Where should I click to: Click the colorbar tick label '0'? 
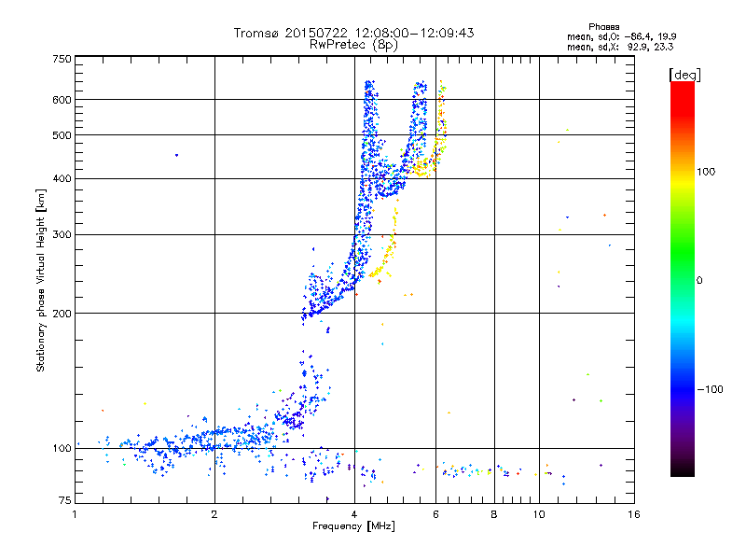tap(699, 281)
